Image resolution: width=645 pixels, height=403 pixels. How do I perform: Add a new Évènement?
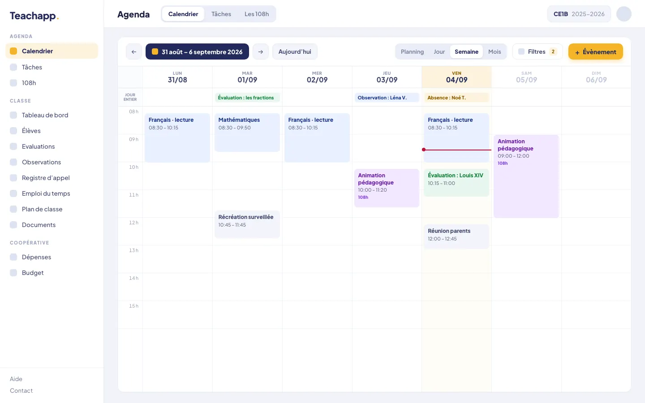pos(596,51)
